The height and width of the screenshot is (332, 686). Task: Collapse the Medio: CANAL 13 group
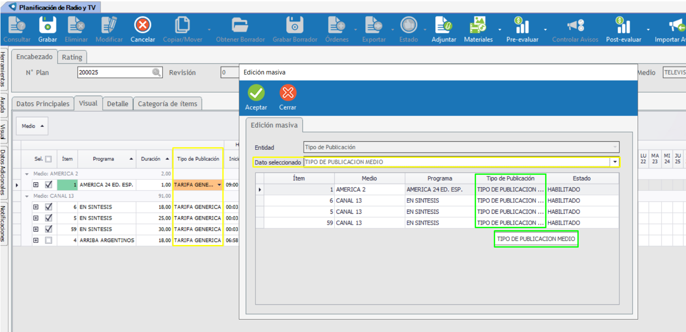[x=27, y=196]
